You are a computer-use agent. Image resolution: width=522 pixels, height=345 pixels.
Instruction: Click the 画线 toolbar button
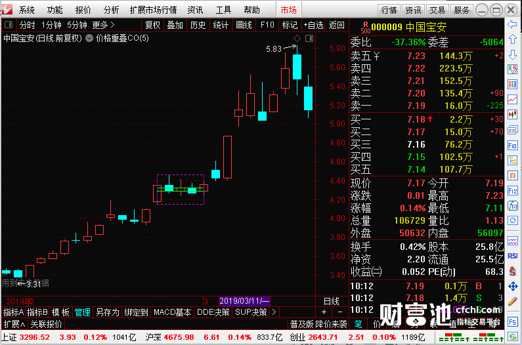click(244, 25)
